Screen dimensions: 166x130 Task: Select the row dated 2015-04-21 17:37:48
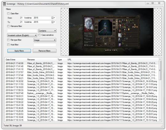tap(81, 75)
